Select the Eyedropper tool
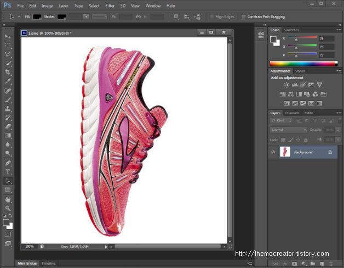Viewport: 344px width, 268px height. click(x=8, y=81)
